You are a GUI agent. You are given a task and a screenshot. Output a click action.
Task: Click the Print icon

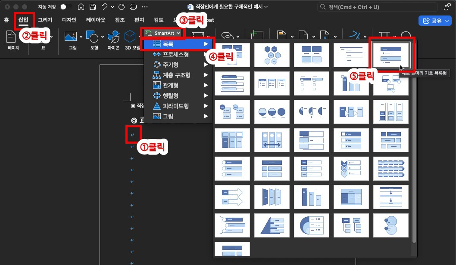click(133, 7)
